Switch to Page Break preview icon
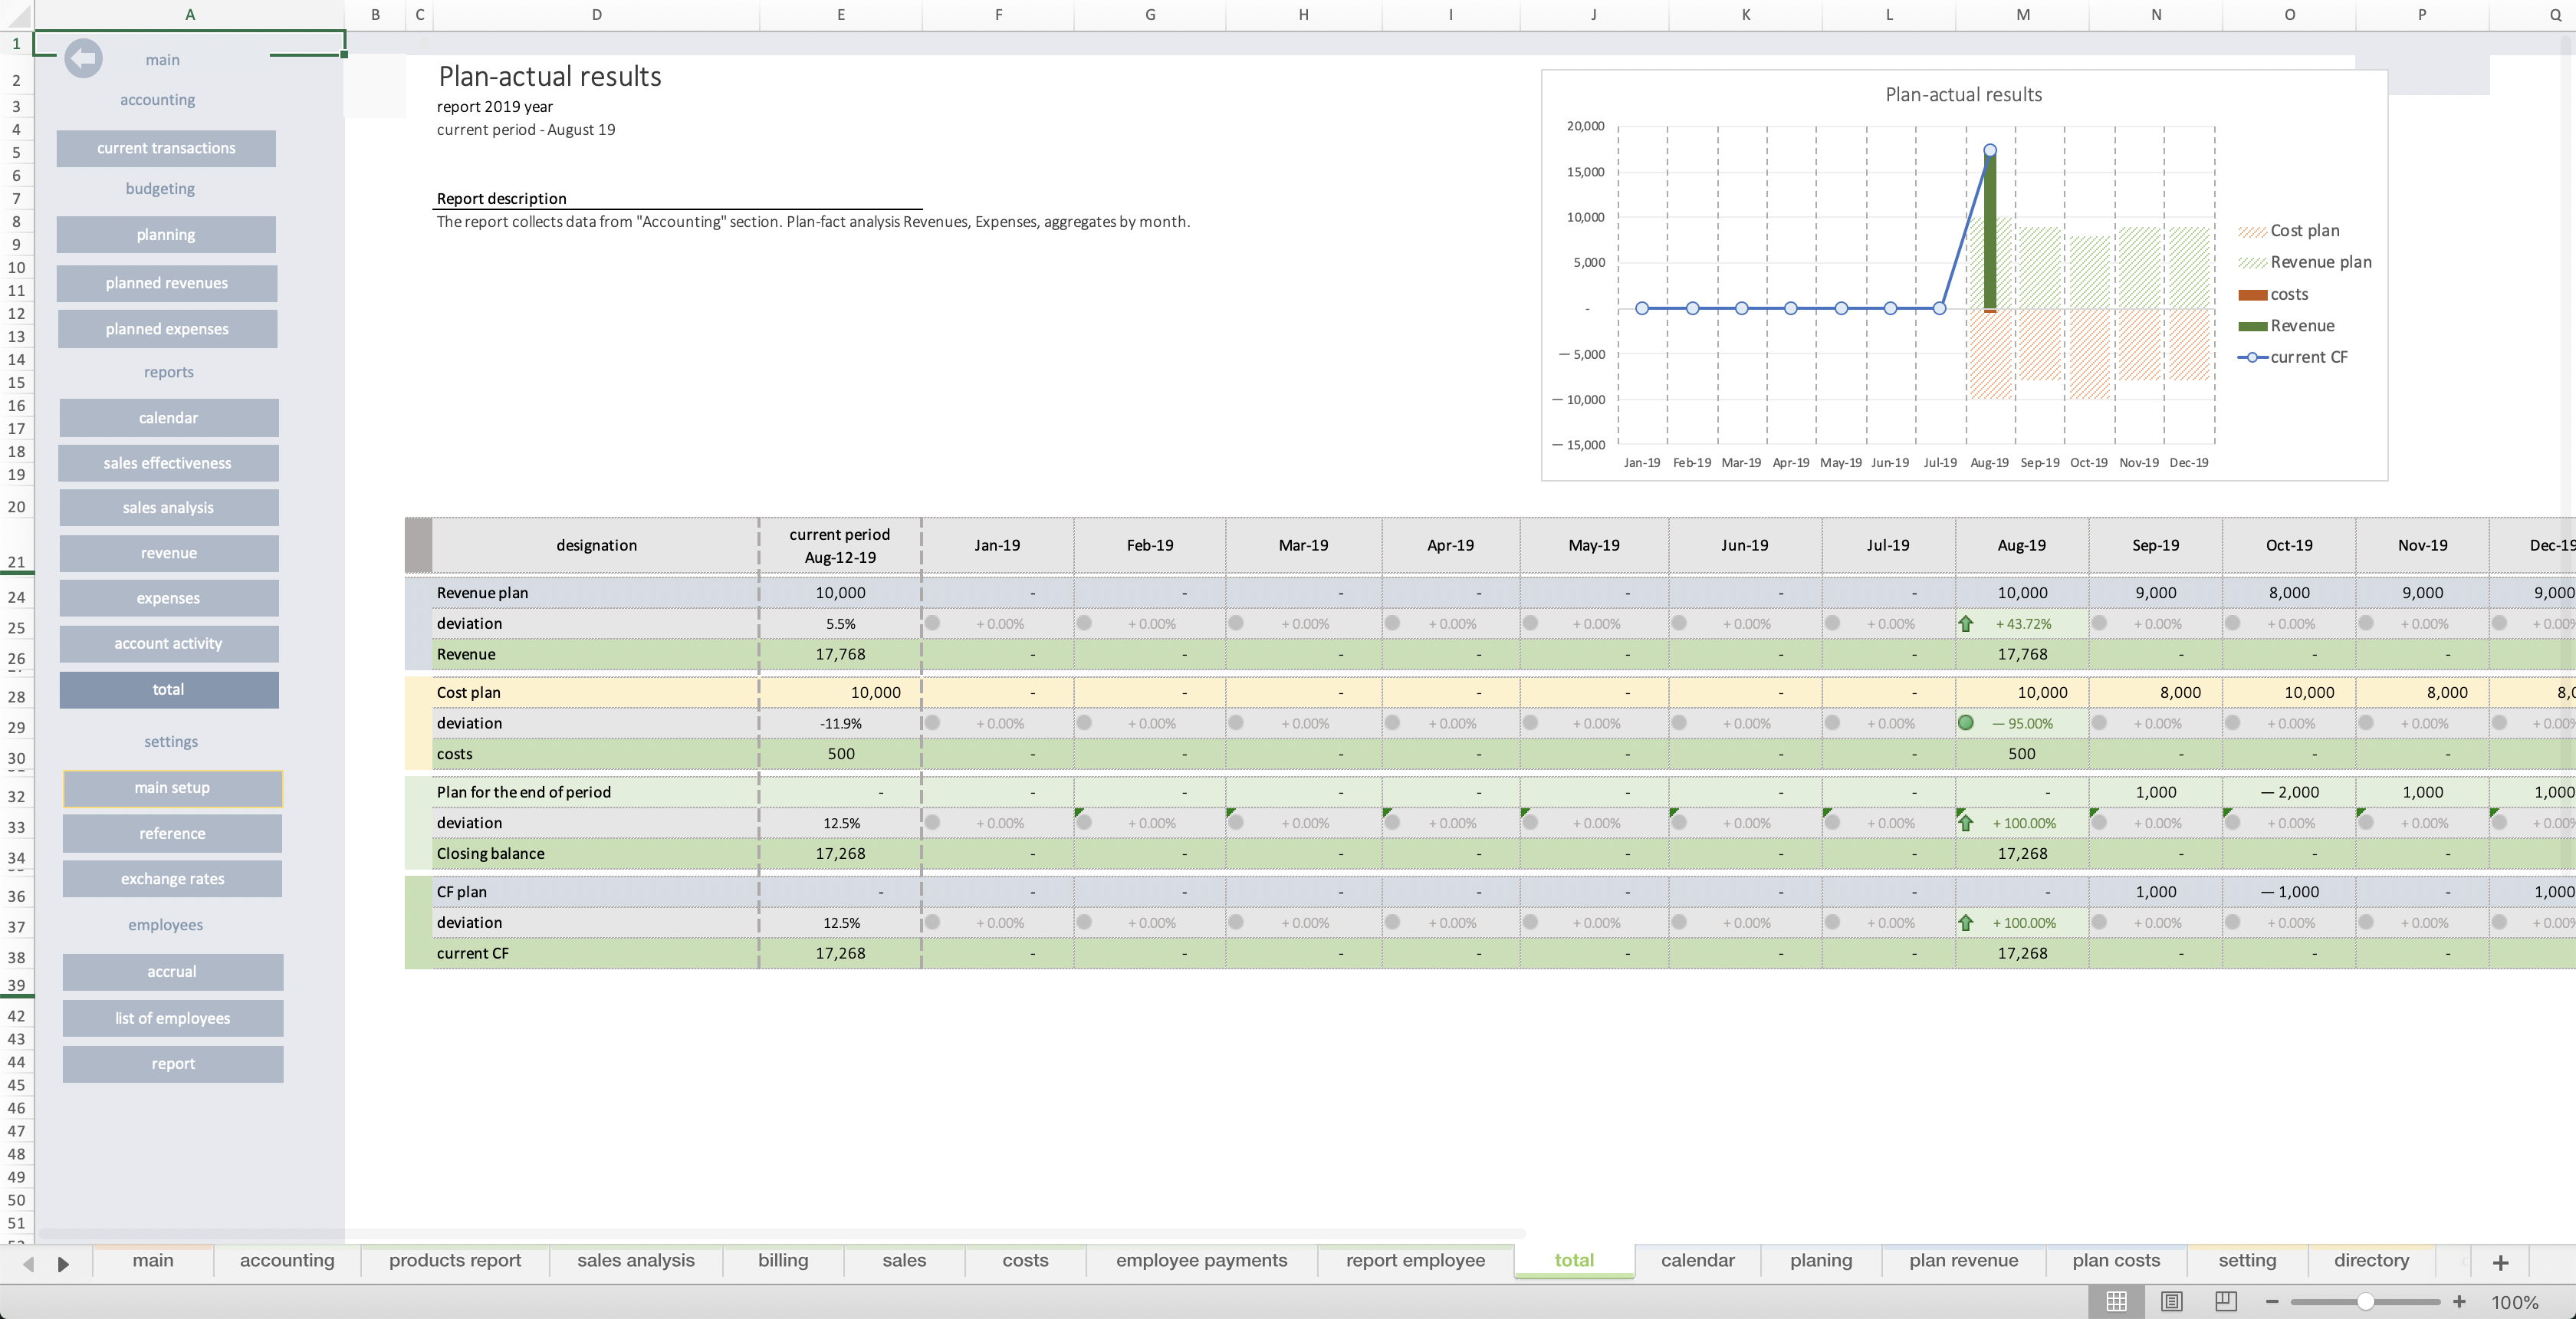This screenshot has height=1319, width=2576. coord(2225,1301)
